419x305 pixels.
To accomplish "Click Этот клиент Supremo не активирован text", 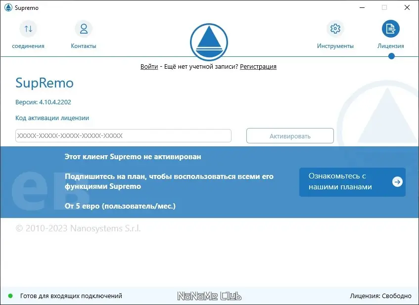I will pyautogui.click(x=133, y=157).
